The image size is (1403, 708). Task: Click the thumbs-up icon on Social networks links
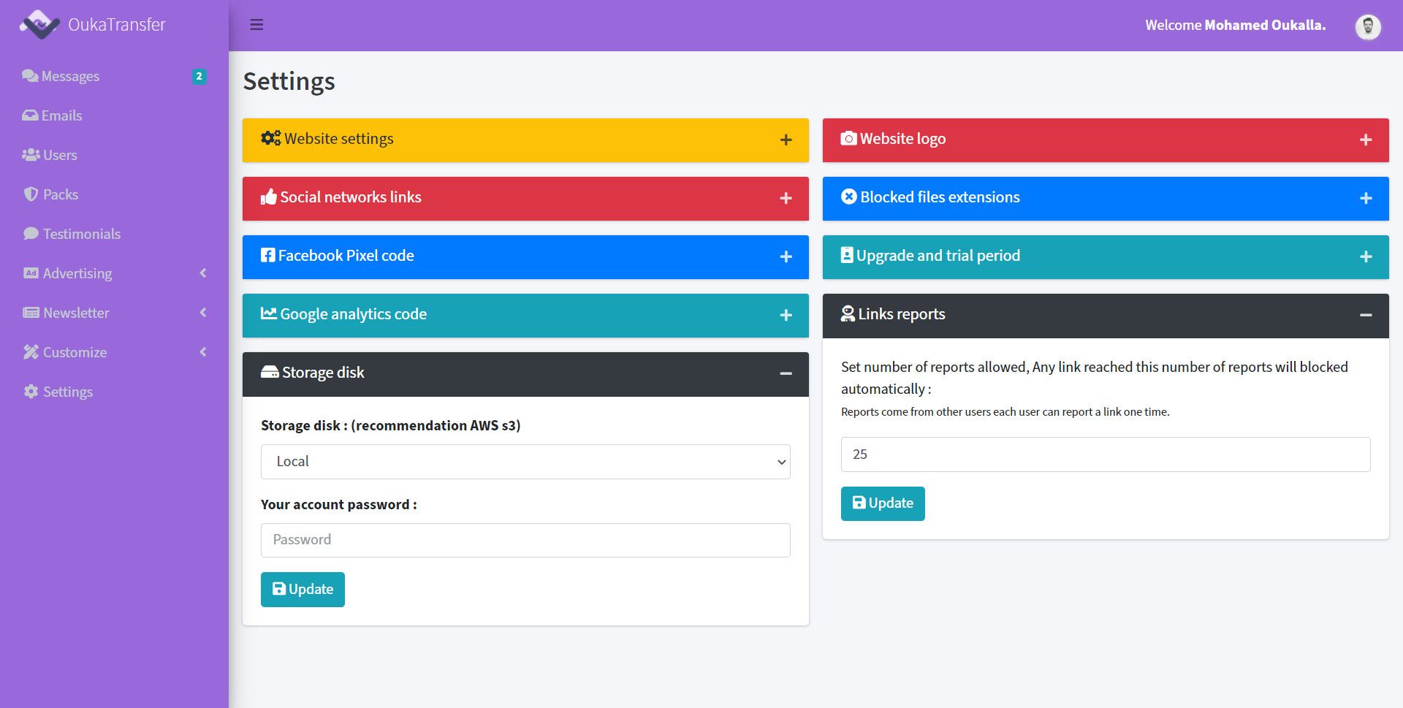click(x=269, y=197)
